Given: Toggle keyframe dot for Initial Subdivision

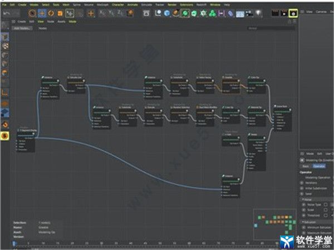Looking at the screenshot, I should 302,188.
